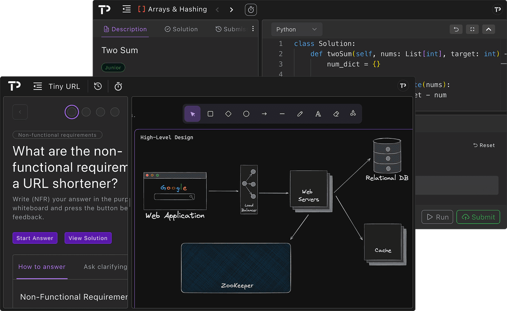Pick the ellipse drawing tool
Viewport: 507px width, 311px height.
246,114
